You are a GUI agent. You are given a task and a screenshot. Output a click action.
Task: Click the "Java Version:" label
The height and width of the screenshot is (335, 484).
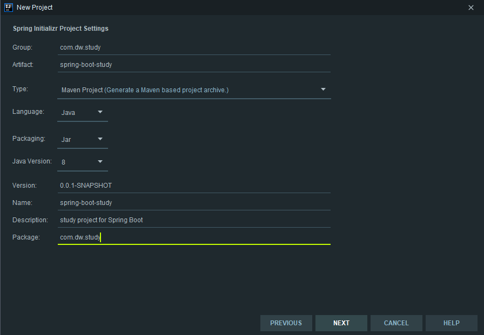point(32,161)
